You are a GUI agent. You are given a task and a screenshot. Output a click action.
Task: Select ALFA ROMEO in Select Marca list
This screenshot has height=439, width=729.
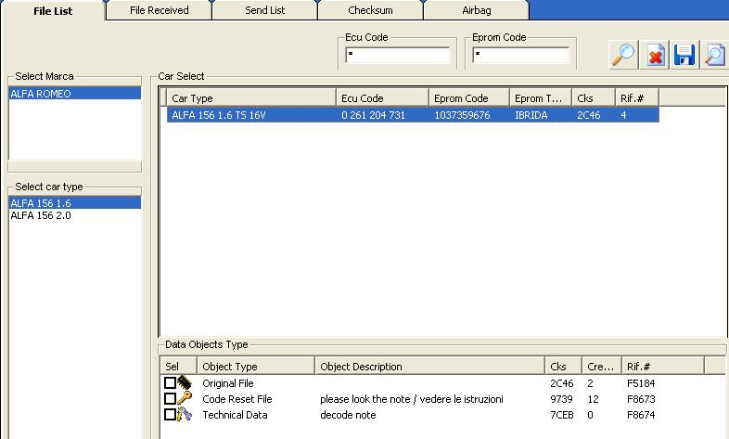[x=75, y=94]
